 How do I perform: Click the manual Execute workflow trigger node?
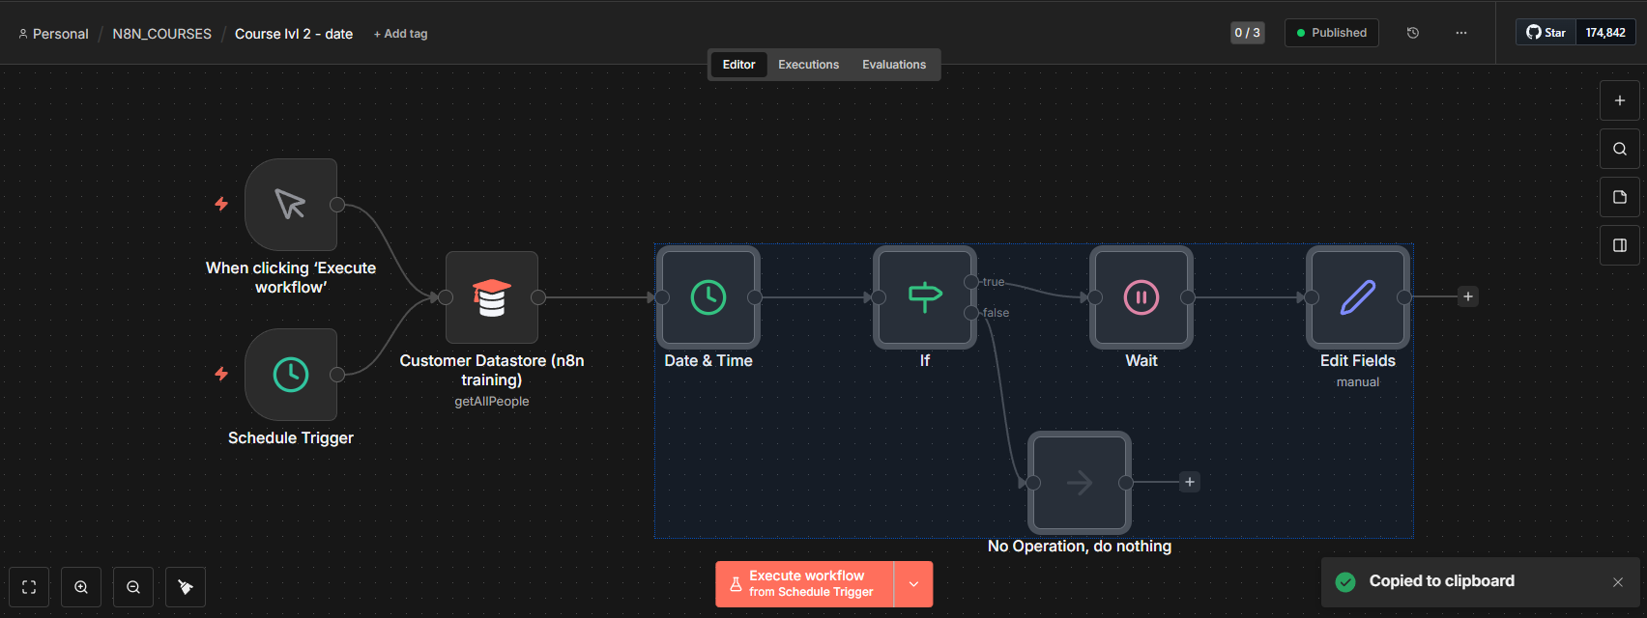point(291,205)
